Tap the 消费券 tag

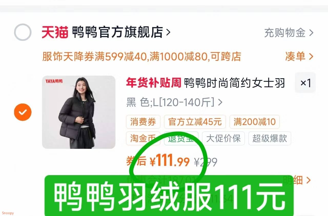click(x=143, y=122)
